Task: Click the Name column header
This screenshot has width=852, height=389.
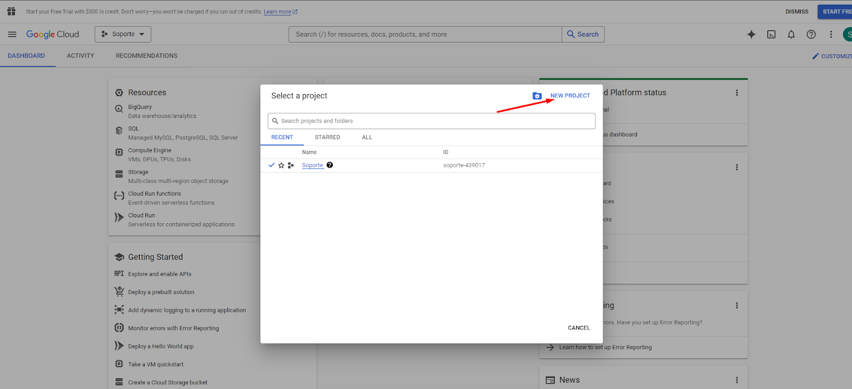Action: [x=309, y=152]
